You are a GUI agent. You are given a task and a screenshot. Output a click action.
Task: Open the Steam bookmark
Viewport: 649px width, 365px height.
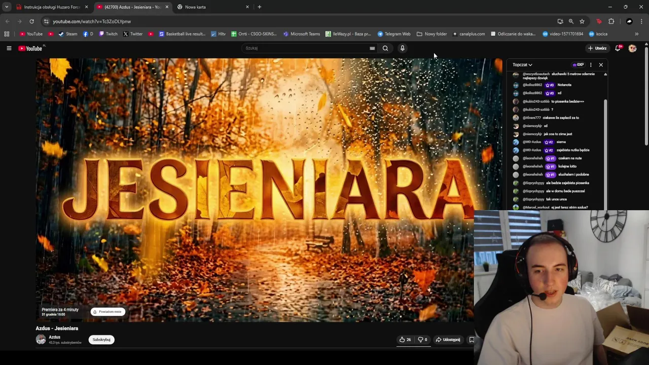point(68,34)
